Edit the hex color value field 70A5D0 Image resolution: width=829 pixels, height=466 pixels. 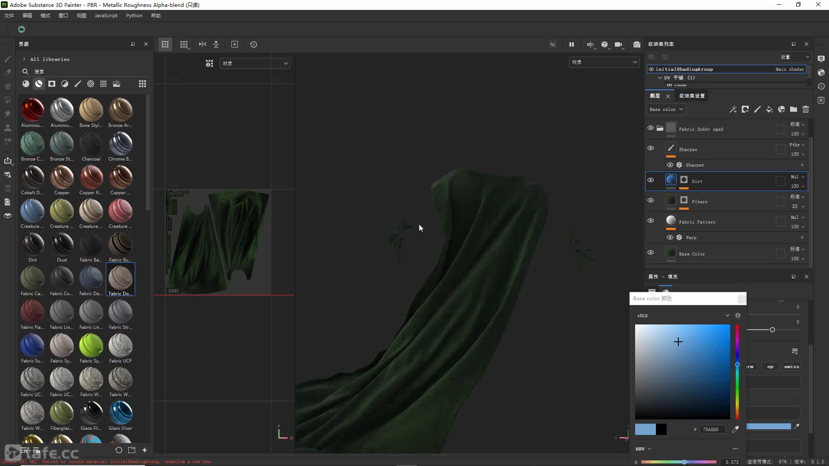click(x=712, y=429)
